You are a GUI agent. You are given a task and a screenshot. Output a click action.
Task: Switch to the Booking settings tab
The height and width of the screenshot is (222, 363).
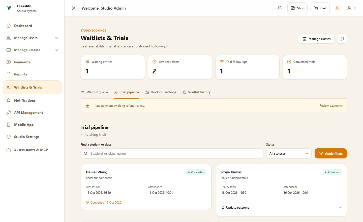(161, 92)
